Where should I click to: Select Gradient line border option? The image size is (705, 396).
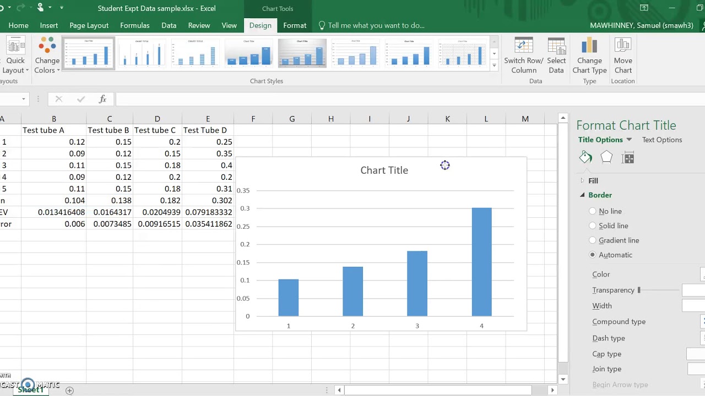point(593,240)
